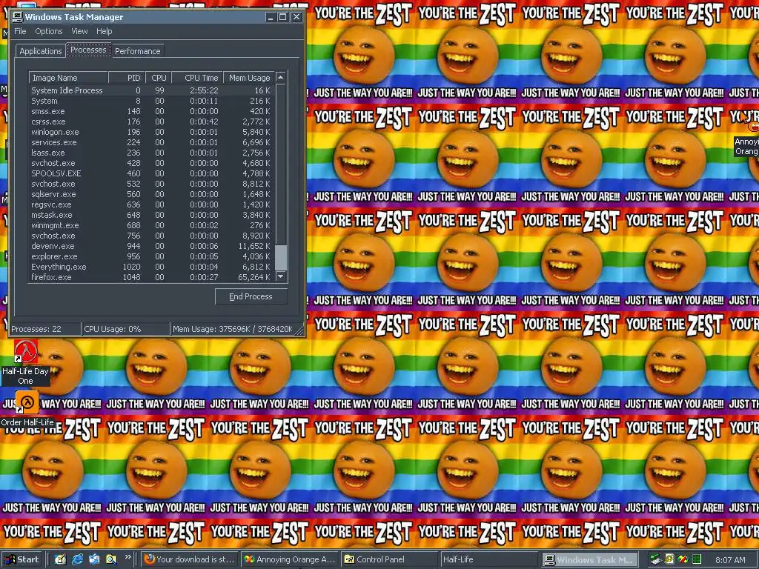Viewport: 759px width, 569px height.
Task: Select winlogon.exe in the process list
Action: [x=151, y=132]
